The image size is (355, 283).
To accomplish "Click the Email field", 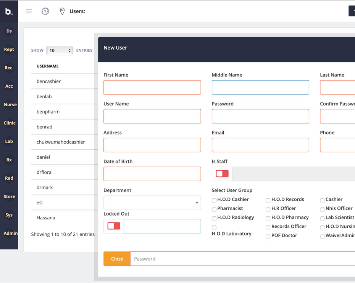I will tap(260, 145).
